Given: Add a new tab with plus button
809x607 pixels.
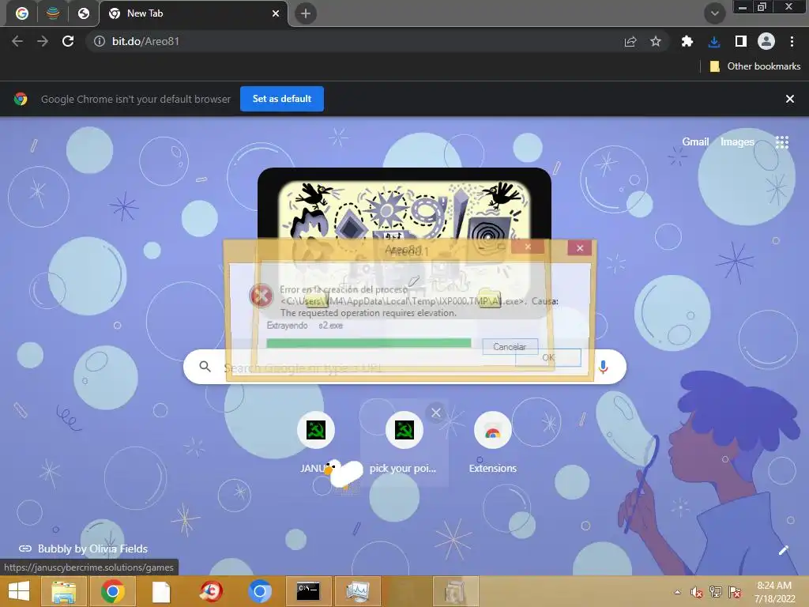Looking at the screenshot, I should tap(306, 13).
